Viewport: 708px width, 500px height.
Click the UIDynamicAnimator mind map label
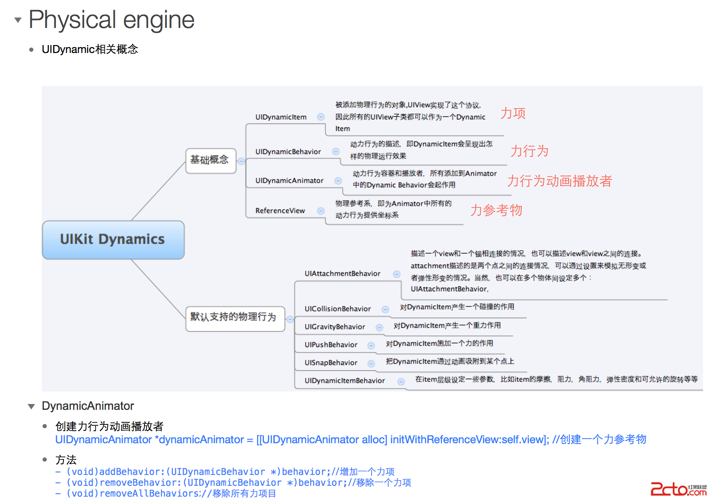289,181
